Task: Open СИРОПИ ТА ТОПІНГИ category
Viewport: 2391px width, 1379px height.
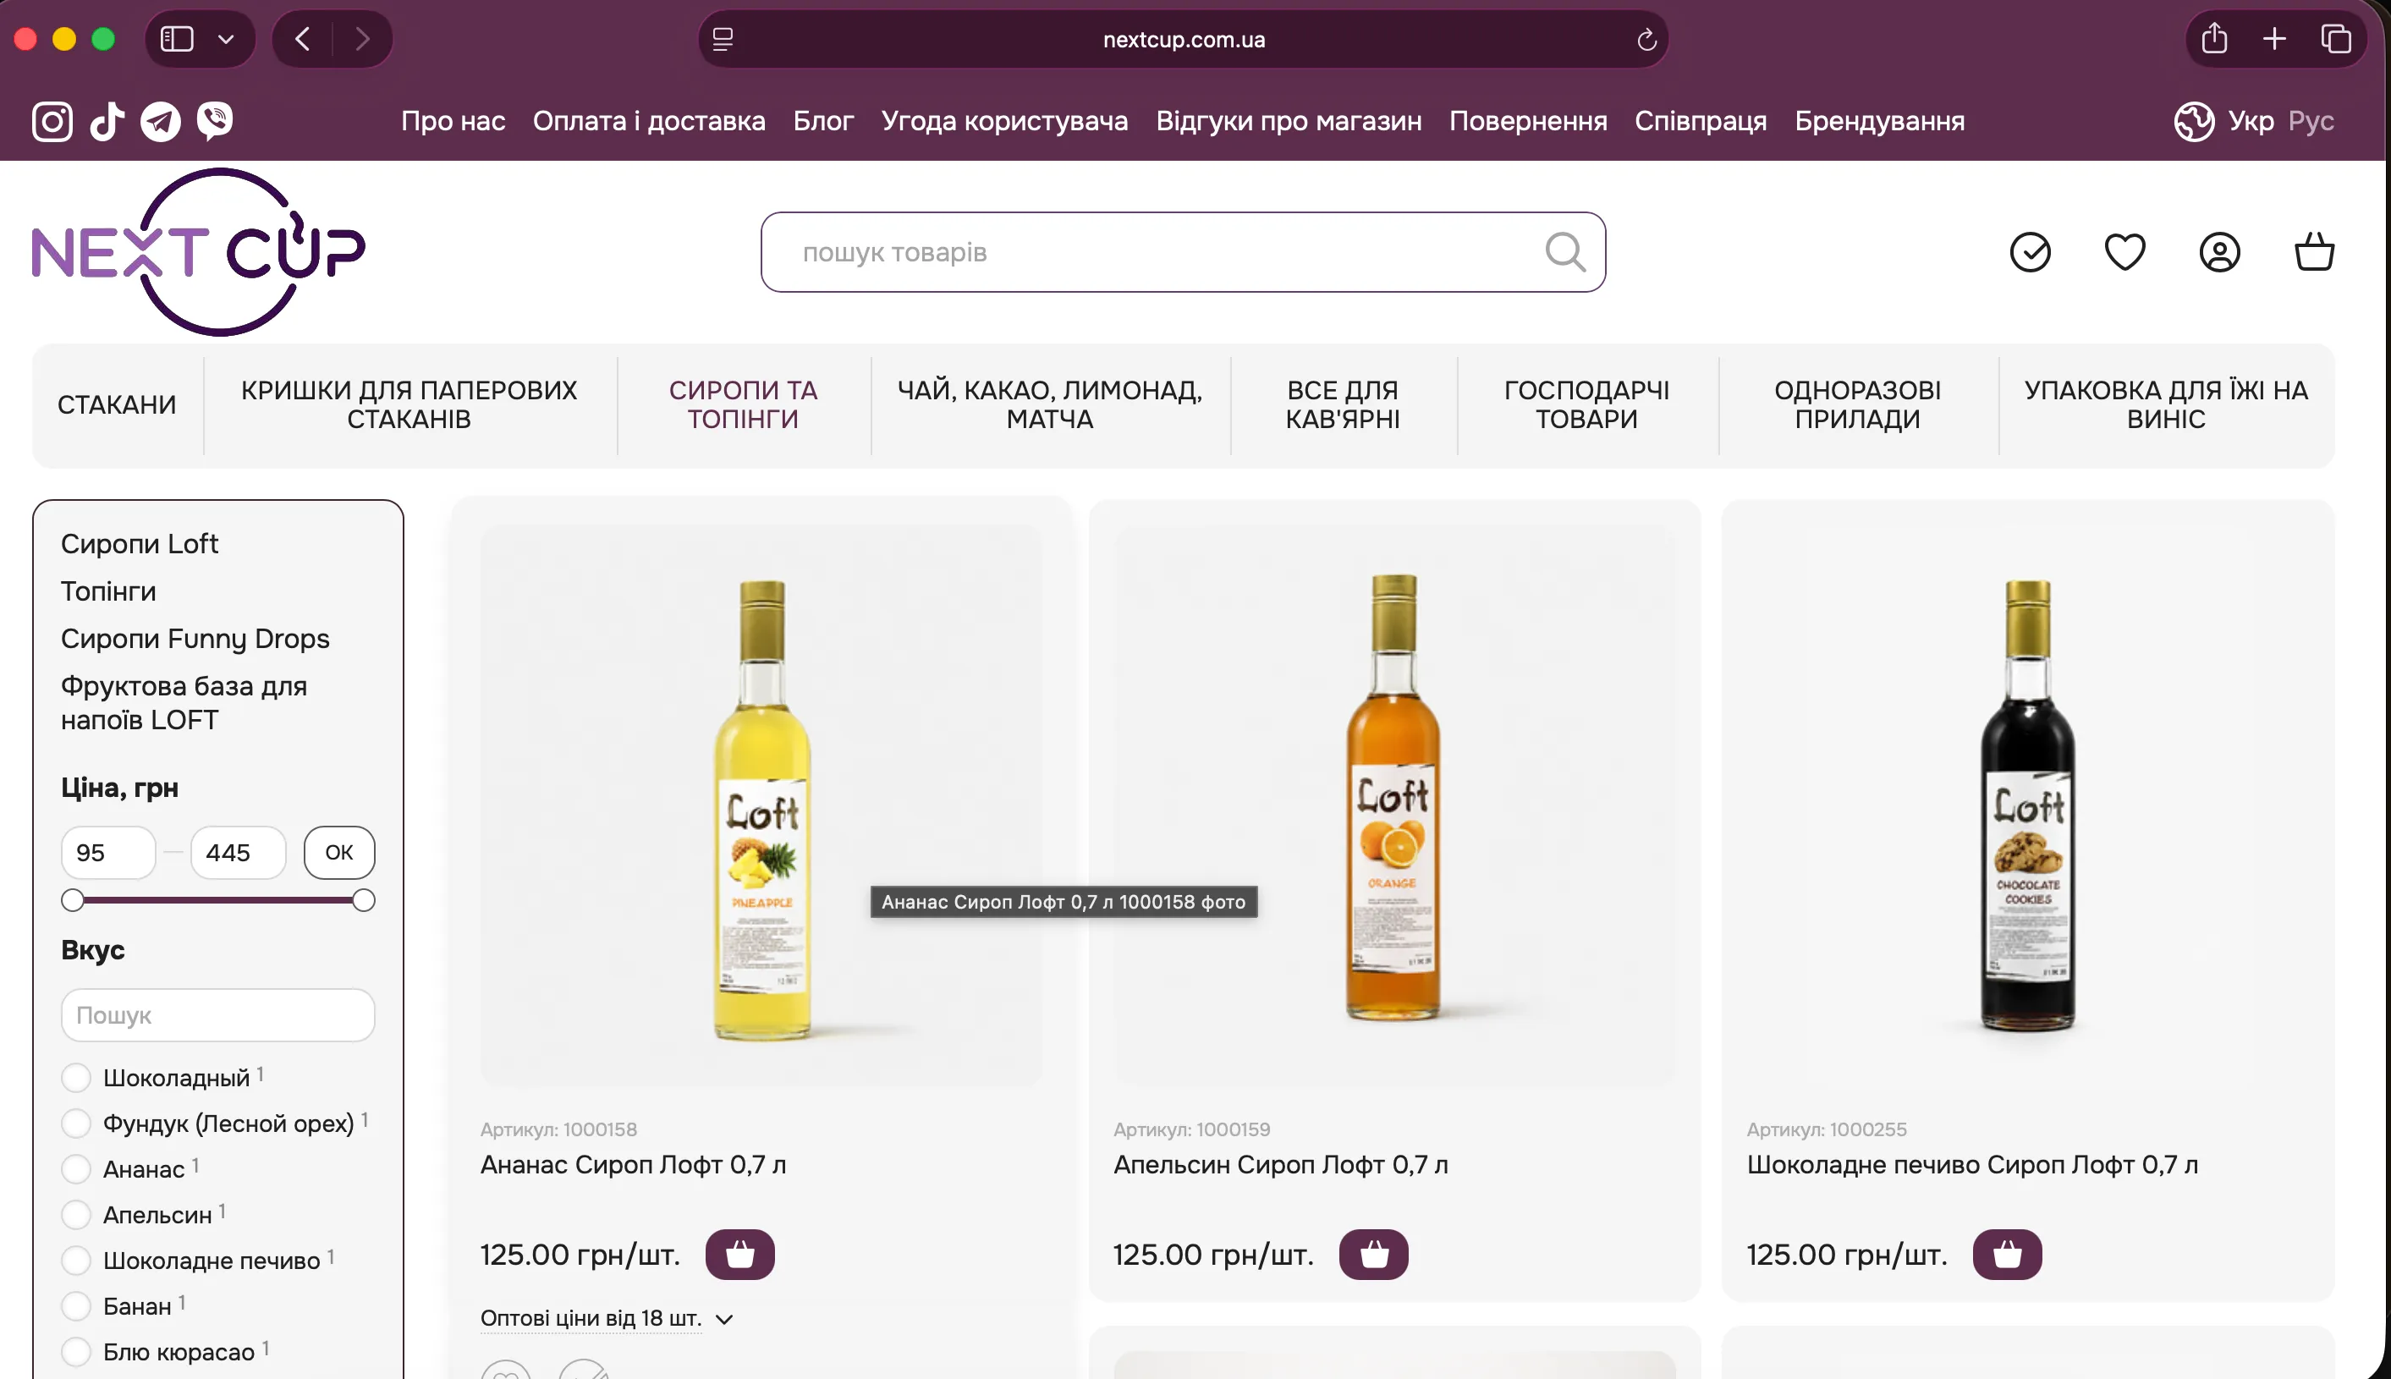Action: tap(744, 405)
